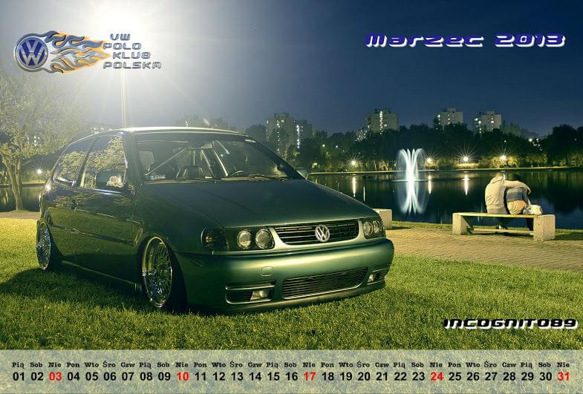This screenshot has width=583, height=394.
Task: Select date 15 on the calendar
Action: (x=273, y=376)
